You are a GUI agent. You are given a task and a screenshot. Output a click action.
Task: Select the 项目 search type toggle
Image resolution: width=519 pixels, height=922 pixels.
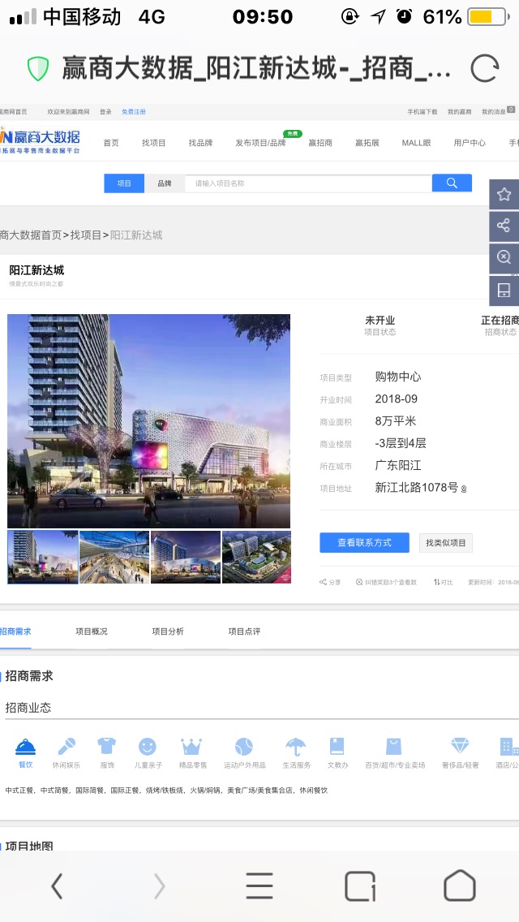pyautogui.click(x=124, y=183)
